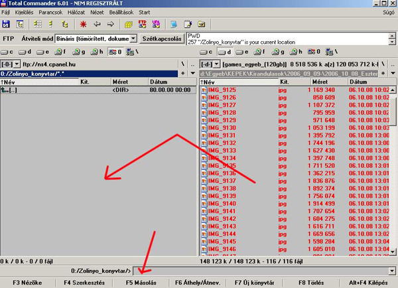Viewport: 398px width, 288px height.
Task: Click the Szétkapcsolás disconnect button
Action: point(162,38)
